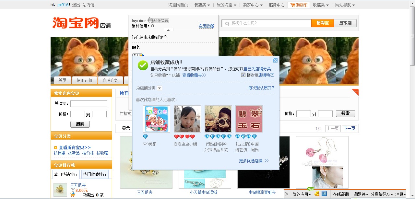Click the 购物车 shopping cart button
The height and width of the screenshot is (199, 415).
(x=299, y=5)
